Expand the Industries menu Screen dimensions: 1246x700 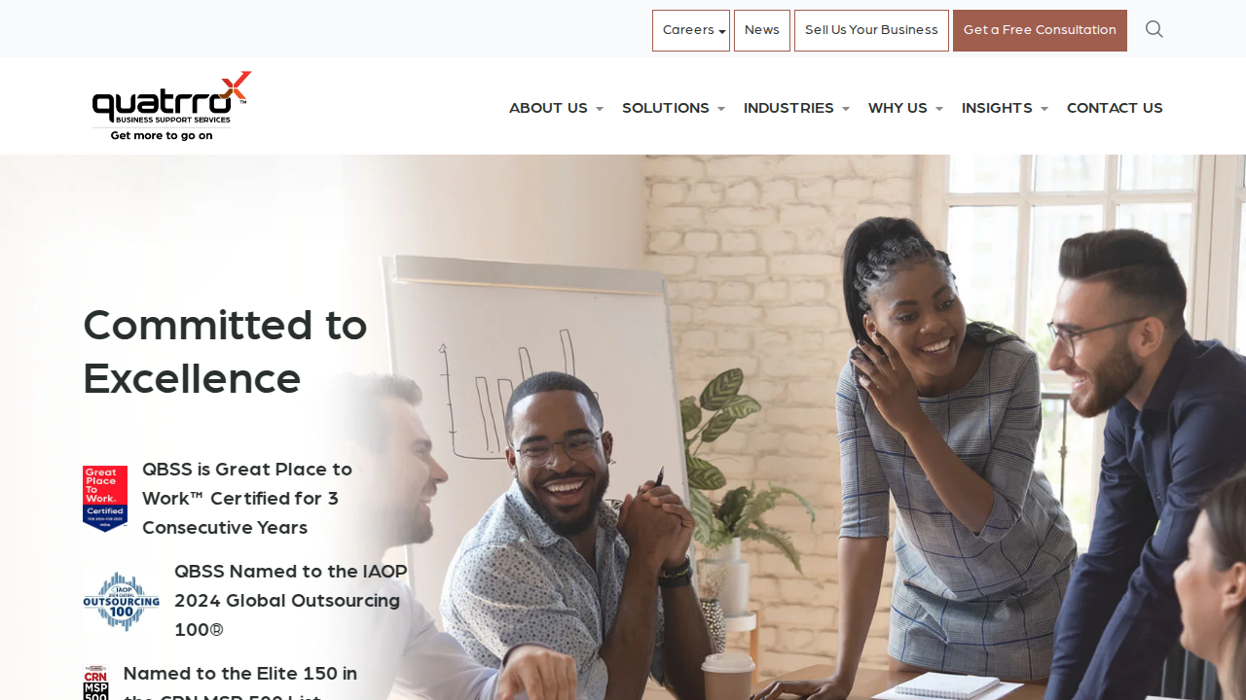coord(796,108)
